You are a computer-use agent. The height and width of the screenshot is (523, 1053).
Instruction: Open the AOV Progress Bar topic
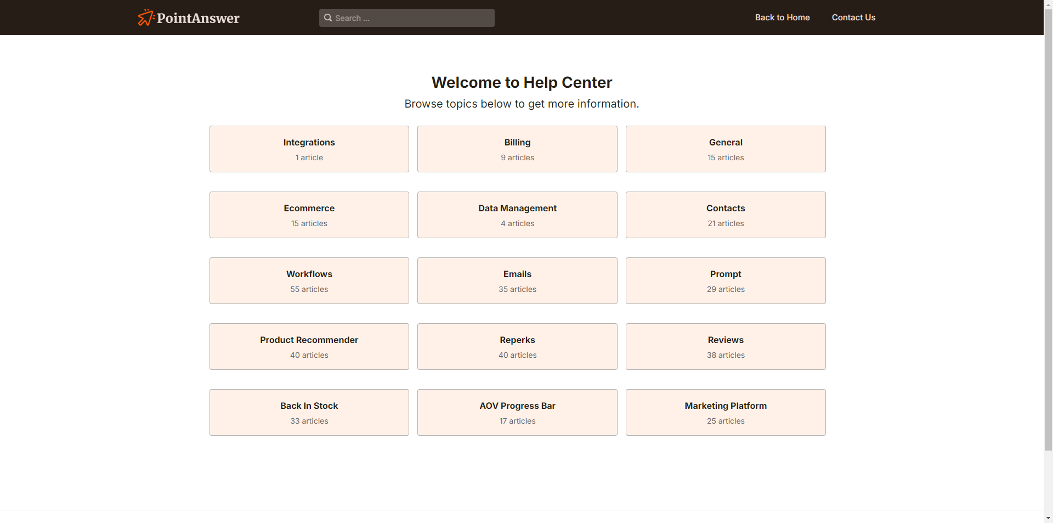[517, 412]
